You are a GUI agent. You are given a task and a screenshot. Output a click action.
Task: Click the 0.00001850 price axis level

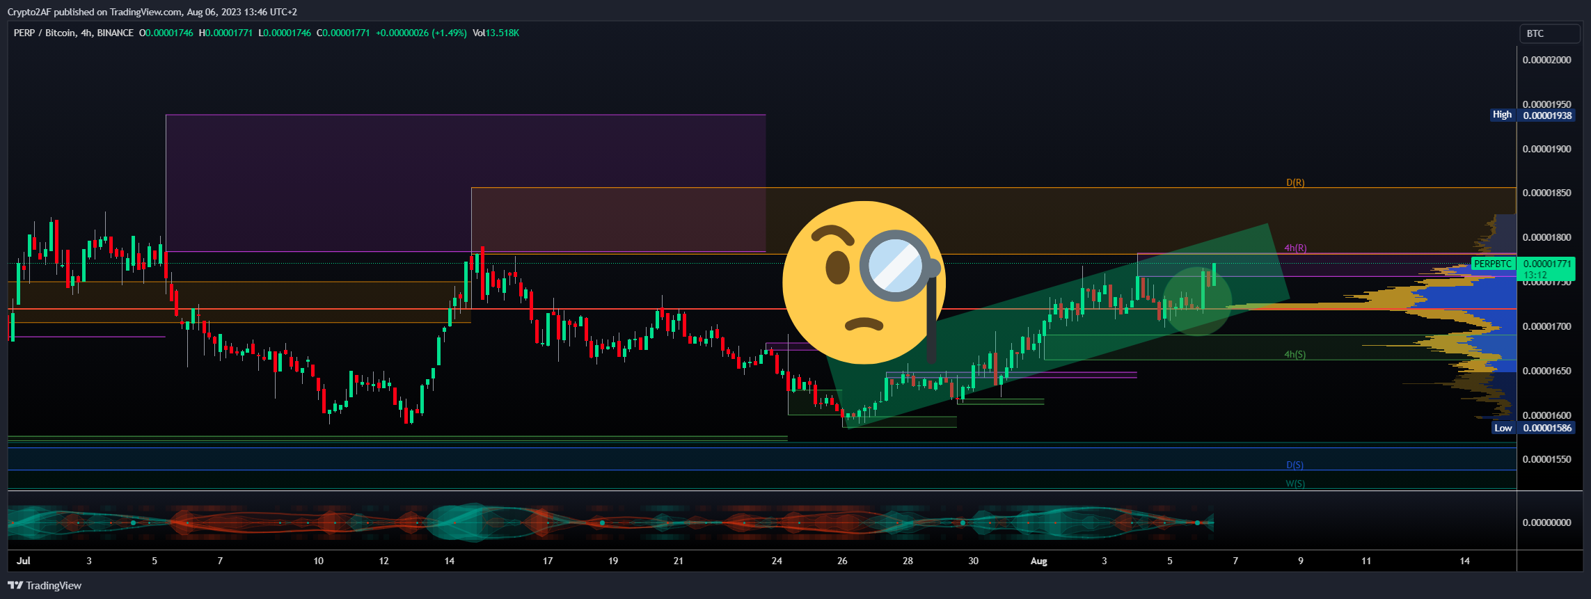[1546, 193]
